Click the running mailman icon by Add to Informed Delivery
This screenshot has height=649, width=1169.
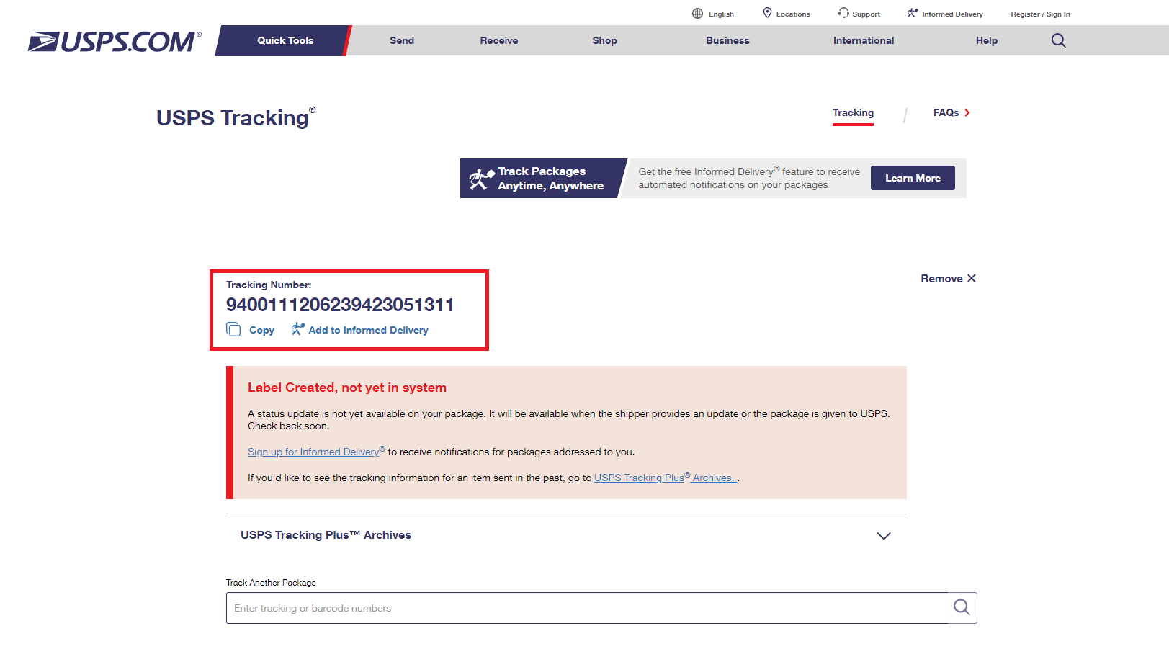pos(297,329)
